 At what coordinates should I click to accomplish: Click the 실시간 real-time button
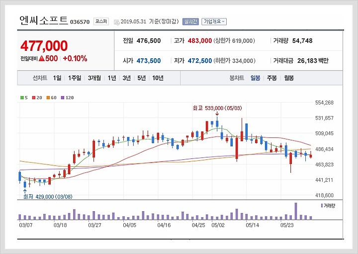pyautogui.click(x=190, y=21)
